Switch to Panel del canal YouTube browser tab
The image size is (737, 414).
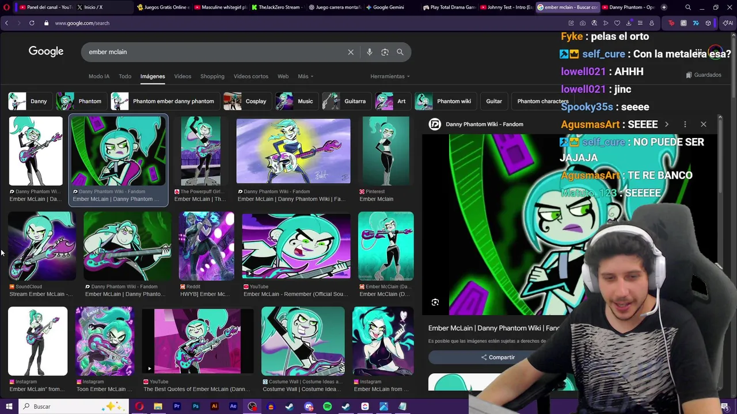tap(45, 7)
